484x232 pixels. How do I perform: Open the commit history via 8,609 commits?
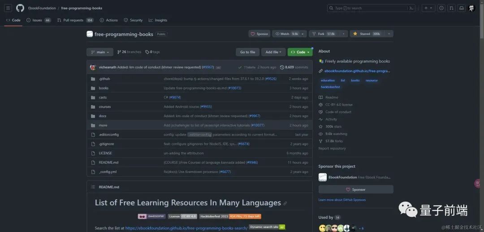click(294, 67)
